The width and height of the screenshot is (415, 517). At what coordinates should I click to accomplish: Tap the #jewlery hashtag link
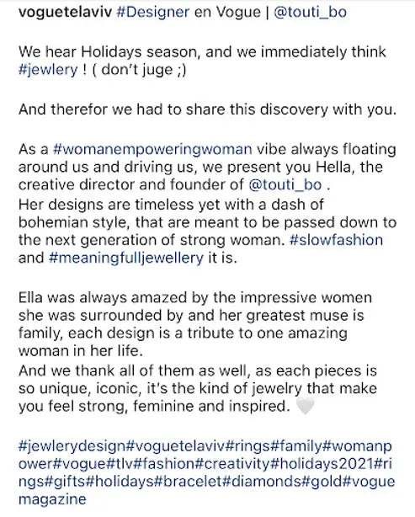[x=48, y=70]
